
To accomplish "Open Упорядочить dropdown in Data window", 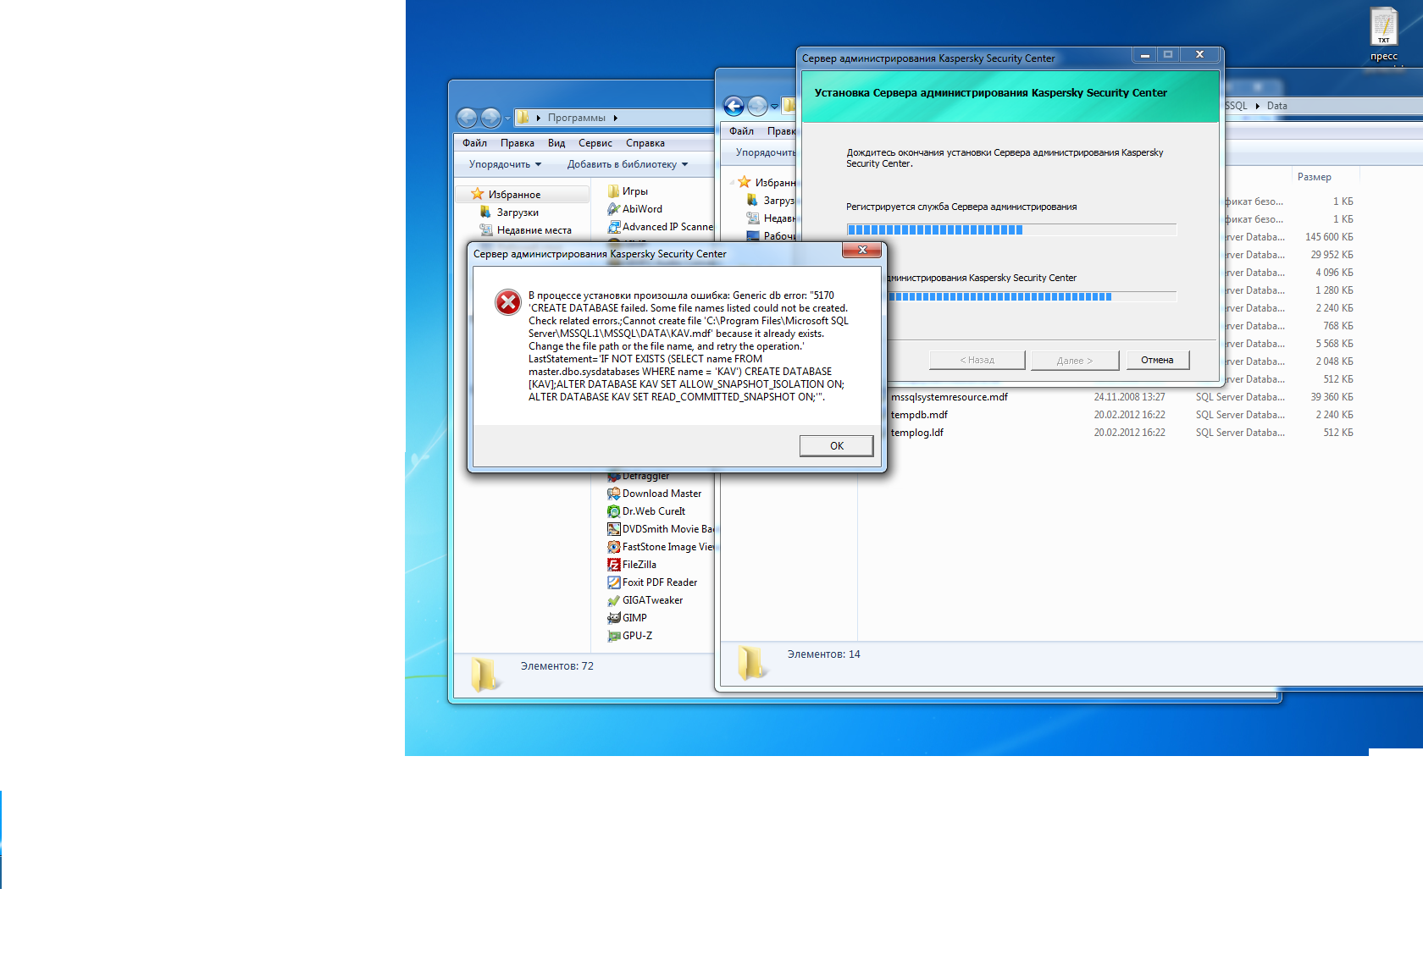I will (x=766, y=152).
